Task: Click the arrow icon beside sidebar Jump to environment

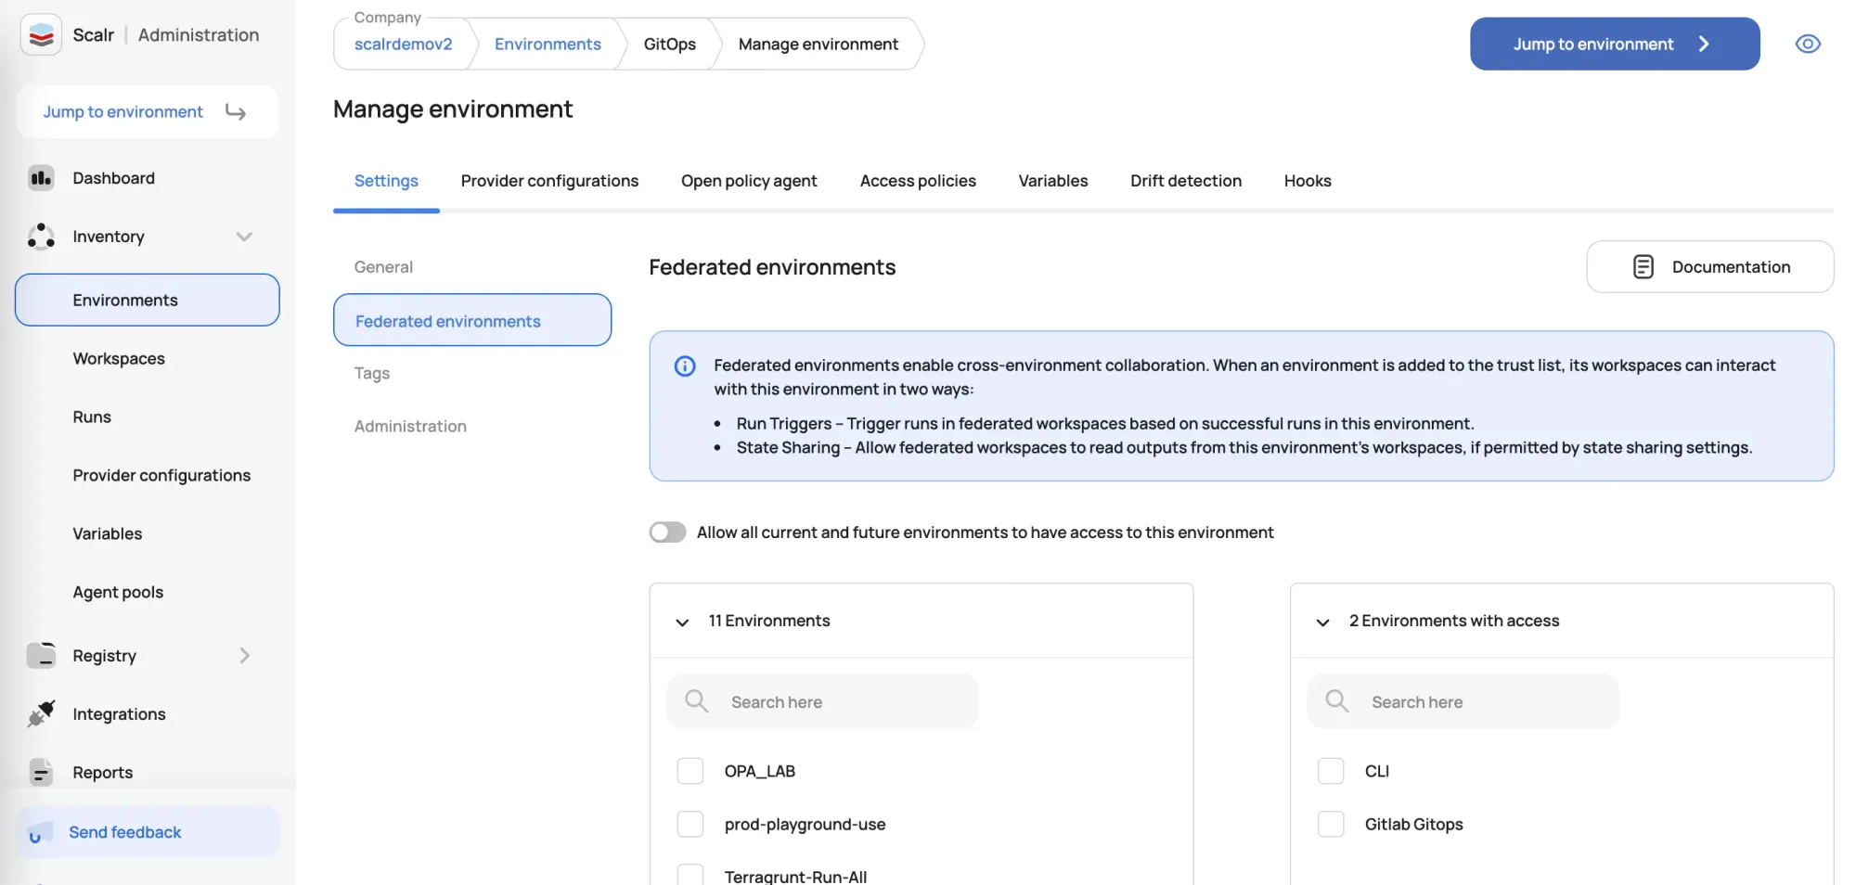Action: tap(236, 112)
